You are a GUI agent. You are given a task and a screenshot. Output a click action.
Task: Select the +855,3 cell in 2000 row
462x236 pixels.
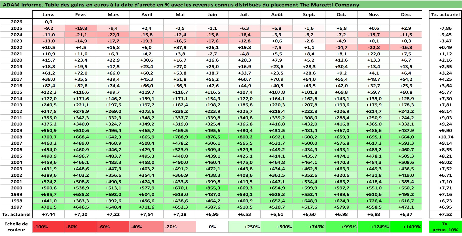tap(212, 188)
